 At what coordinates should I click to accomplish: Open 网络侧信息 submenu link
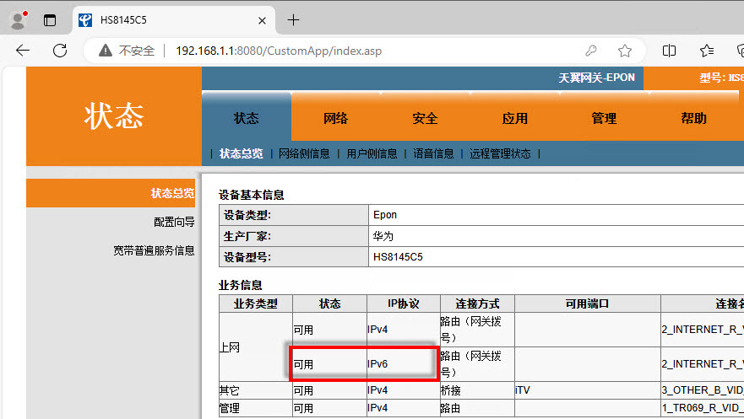point(304,153)
